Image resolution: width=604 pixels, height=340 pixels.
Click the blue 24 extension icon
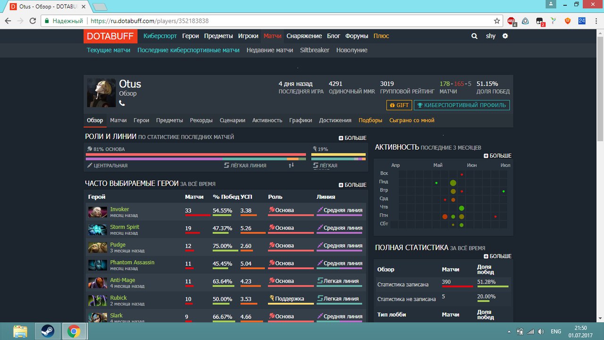pyautogui.click(x=582, y=21)
